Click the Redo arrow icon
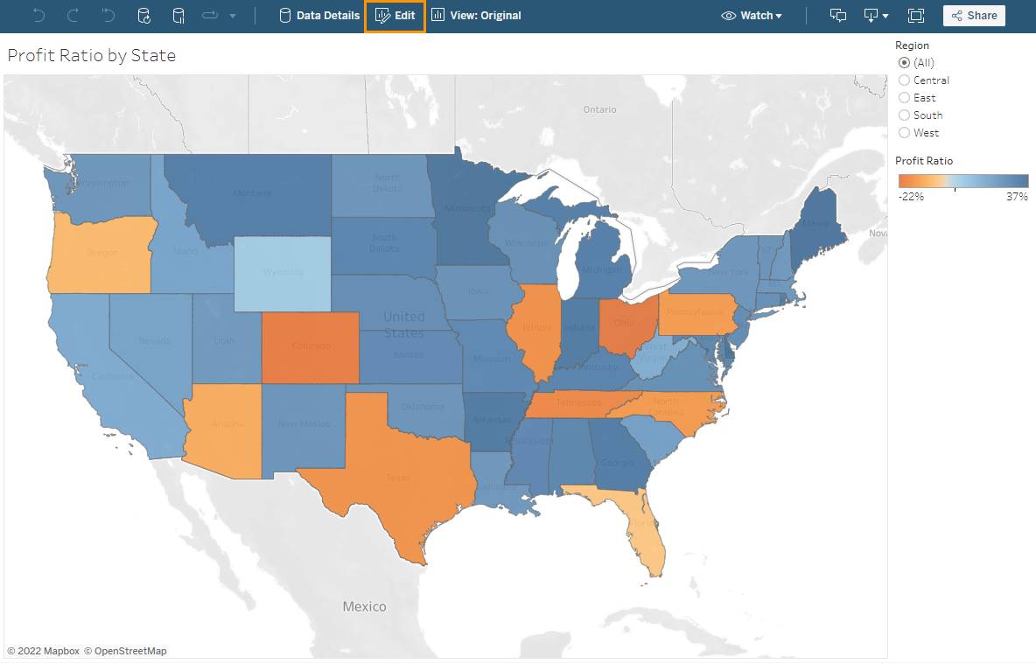 point(73,15)
